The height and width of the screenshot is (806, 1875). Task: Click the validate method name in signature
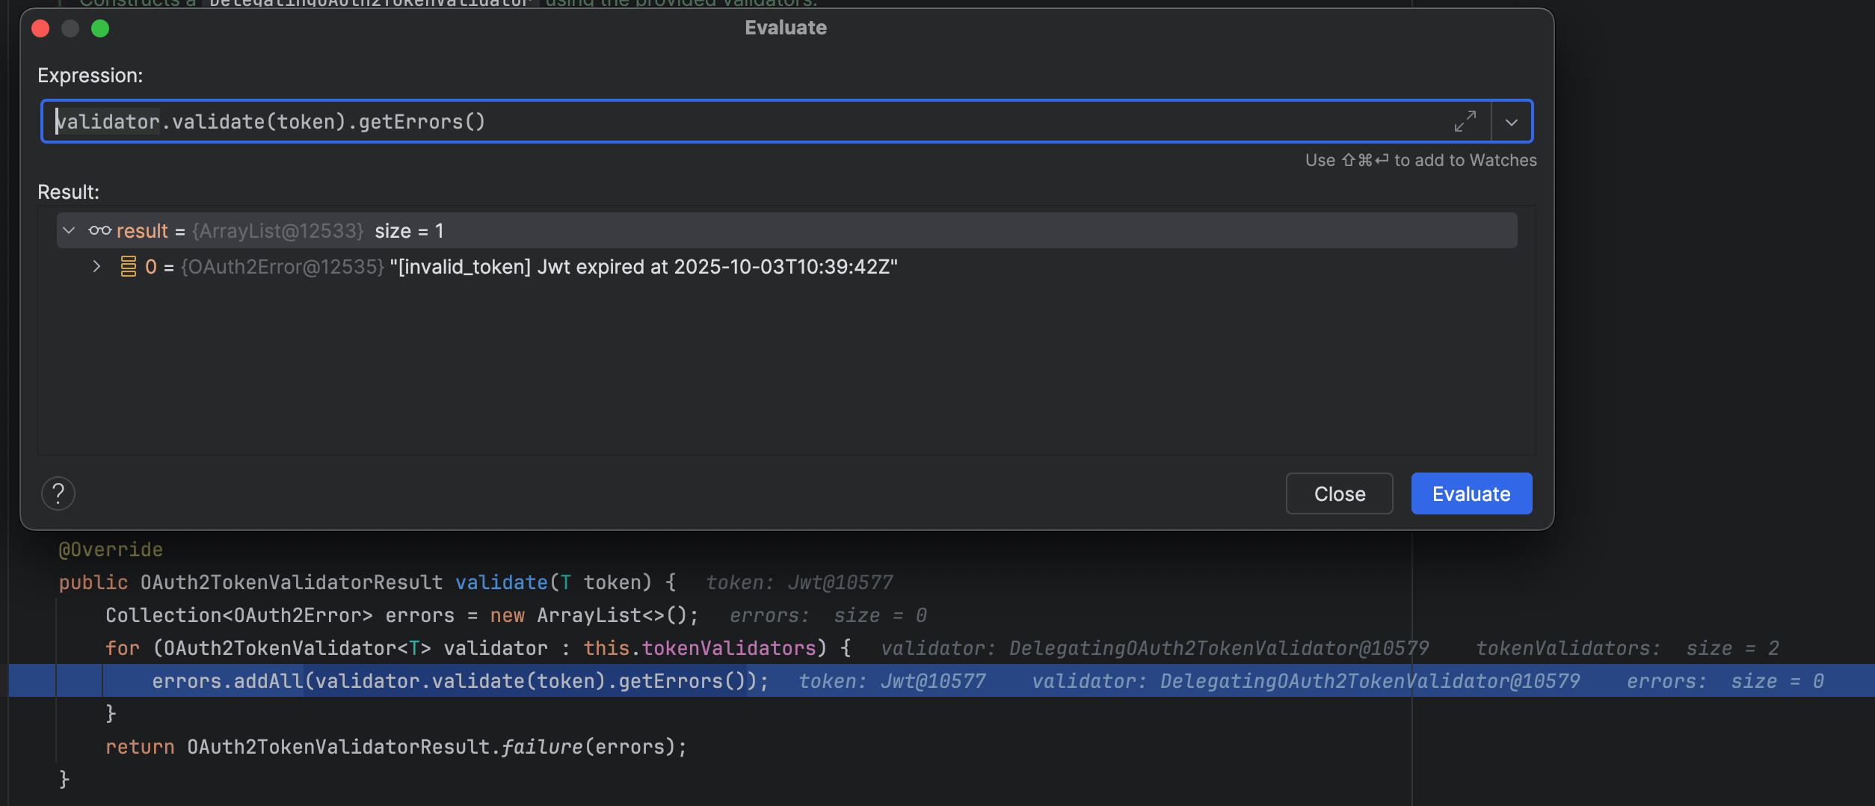[x=501, y=582]
